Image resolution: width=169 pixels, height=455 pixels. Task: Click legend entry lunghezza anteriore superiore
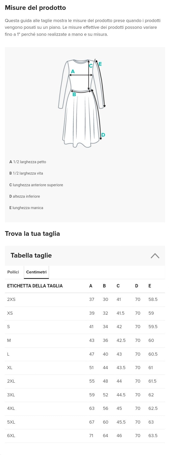coord(36,185)
